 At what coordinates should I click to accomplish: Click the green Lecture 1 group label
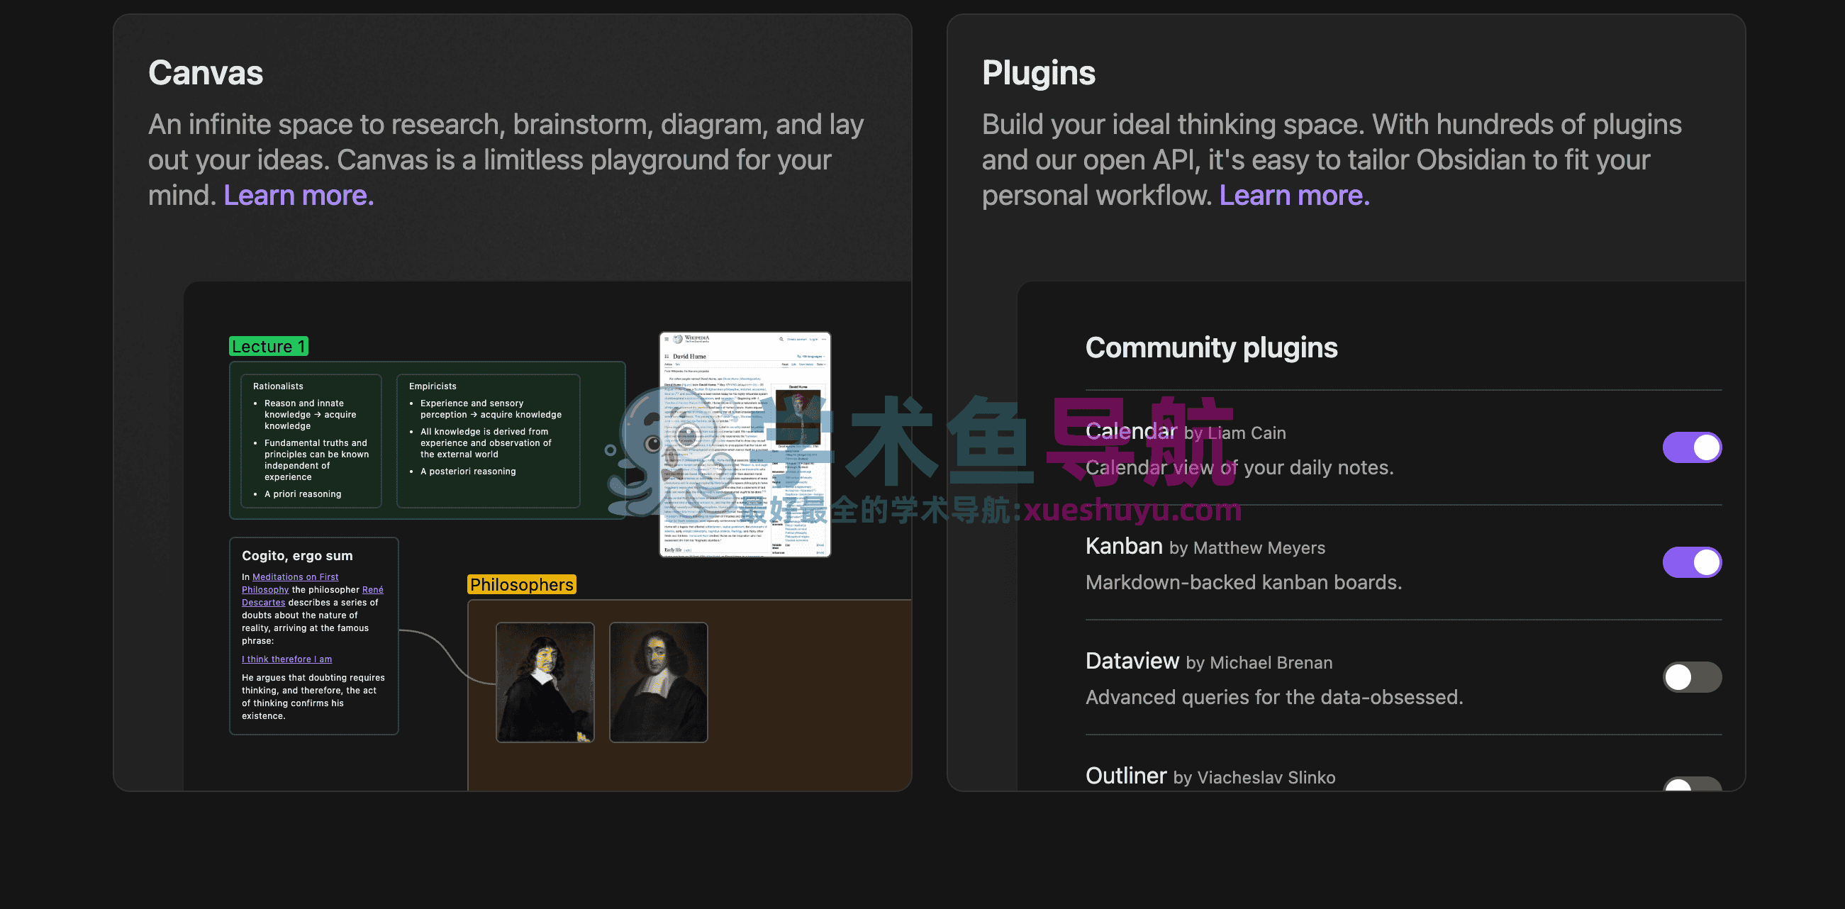click(x=269, y=347)
